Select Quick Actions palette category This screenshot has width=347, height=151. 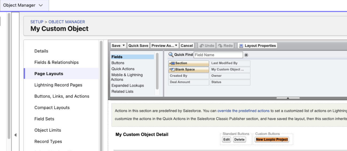point(123,69)
